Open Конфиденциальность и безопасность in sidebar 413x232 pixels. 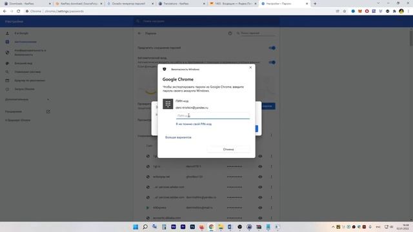coord(30,52)
